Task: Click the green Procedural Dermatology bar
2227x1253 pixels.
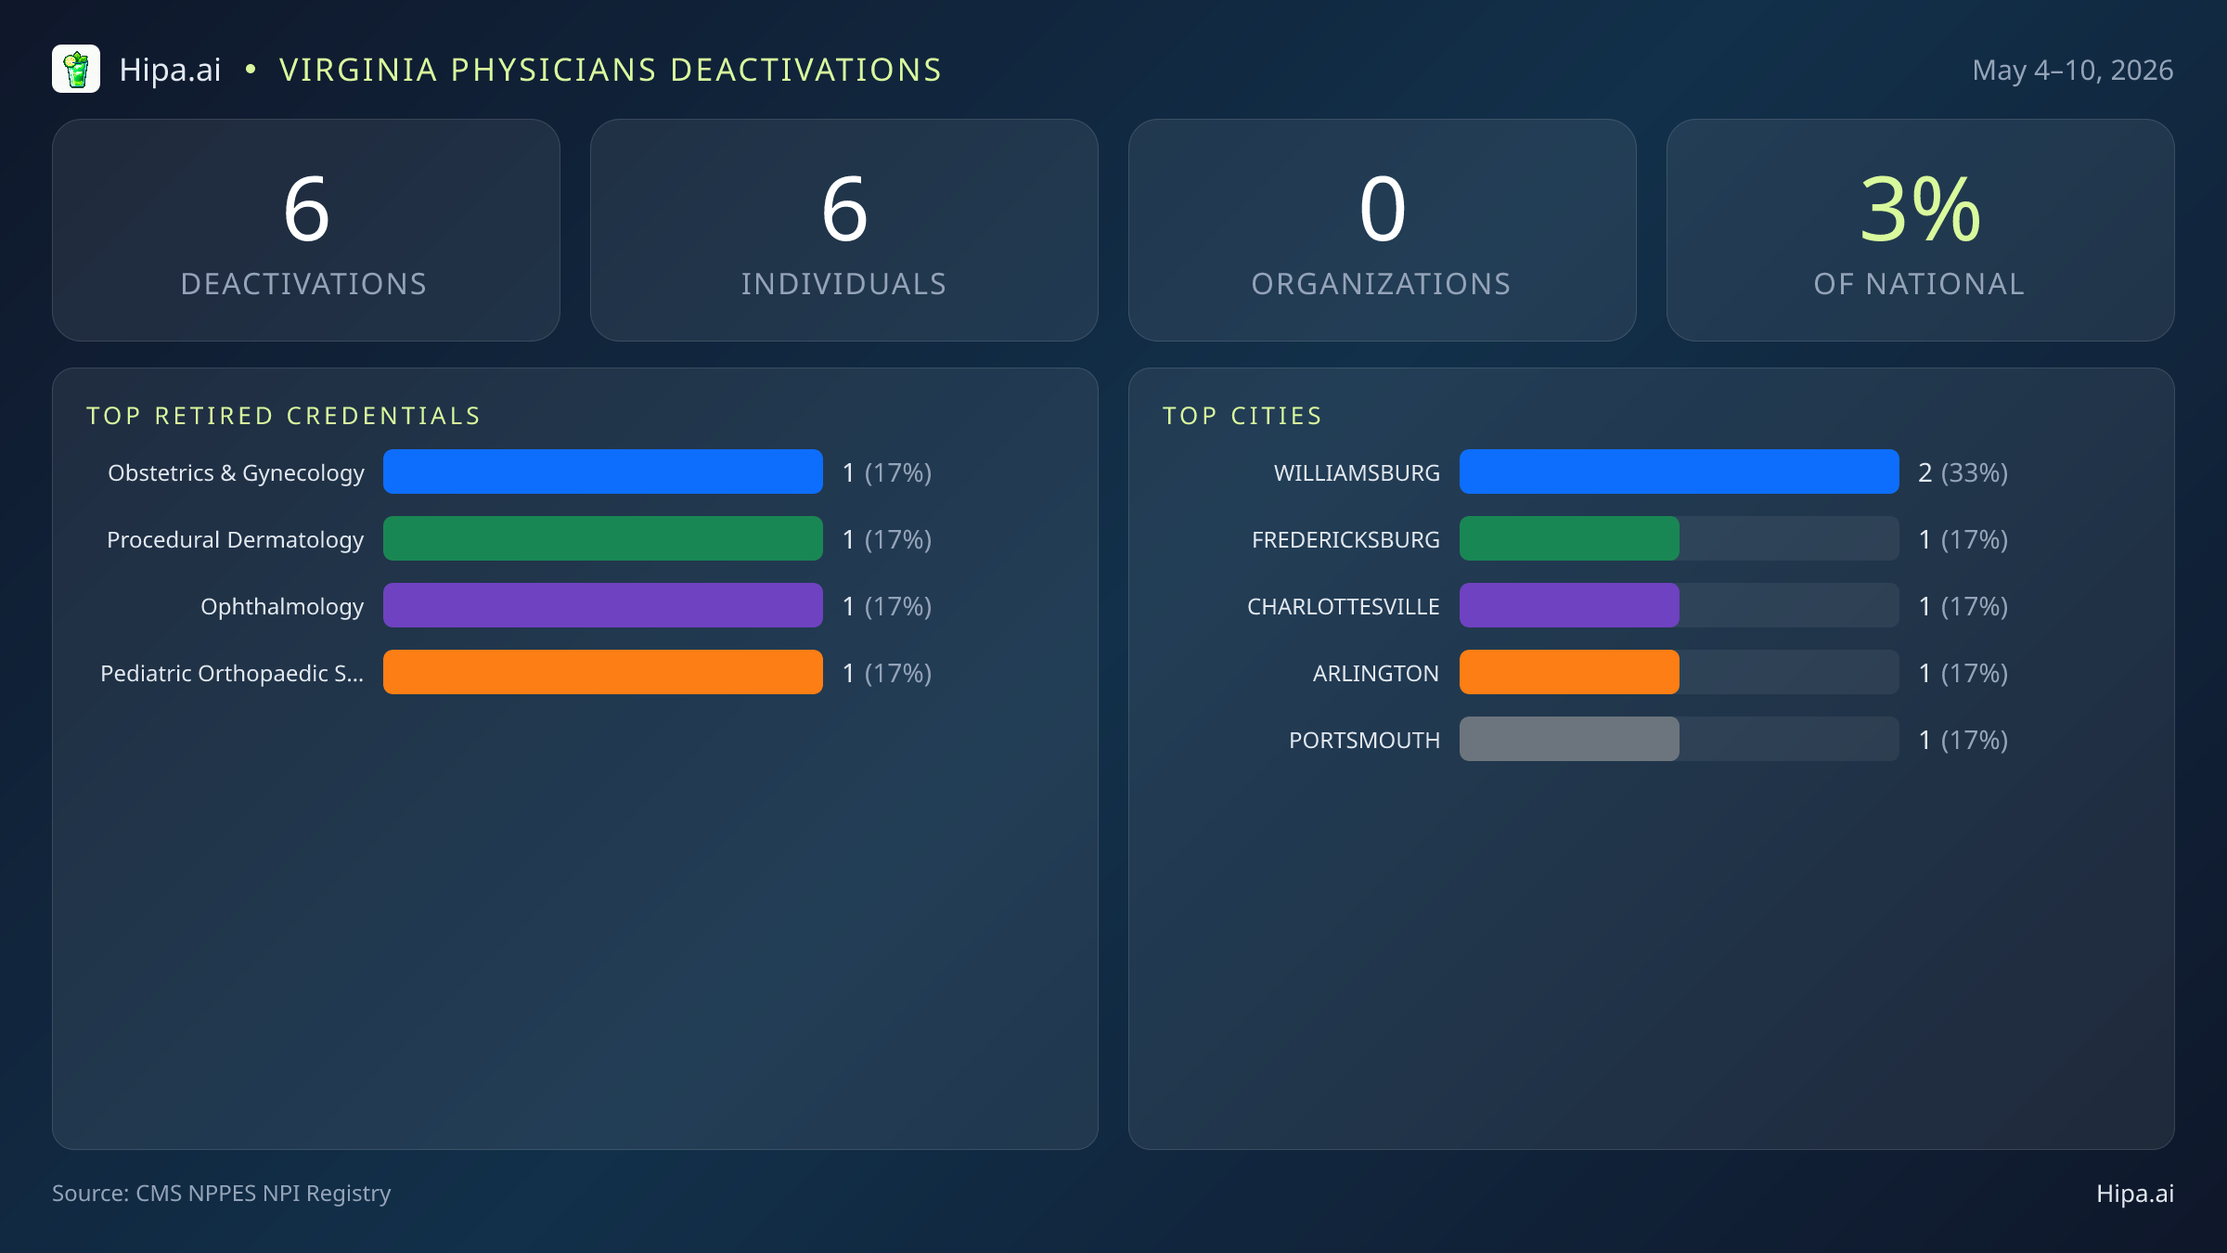Action: (603, 538)
